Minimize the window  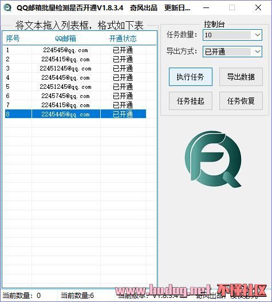click(x=206, y=7)
